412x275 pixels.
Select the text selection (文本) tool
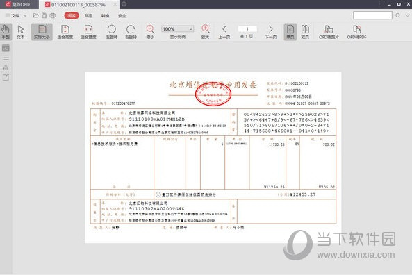click(x=20, y=32)
